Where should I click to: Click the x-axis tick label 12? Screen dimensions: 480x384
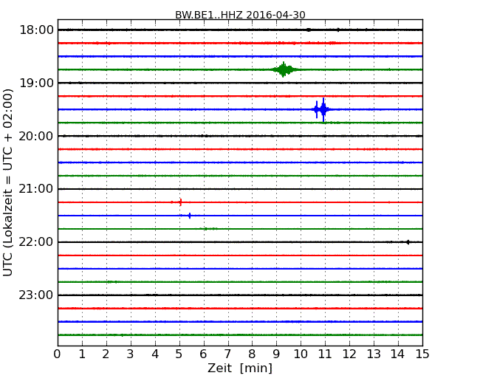pyautogui.click(x=349, y=354)
